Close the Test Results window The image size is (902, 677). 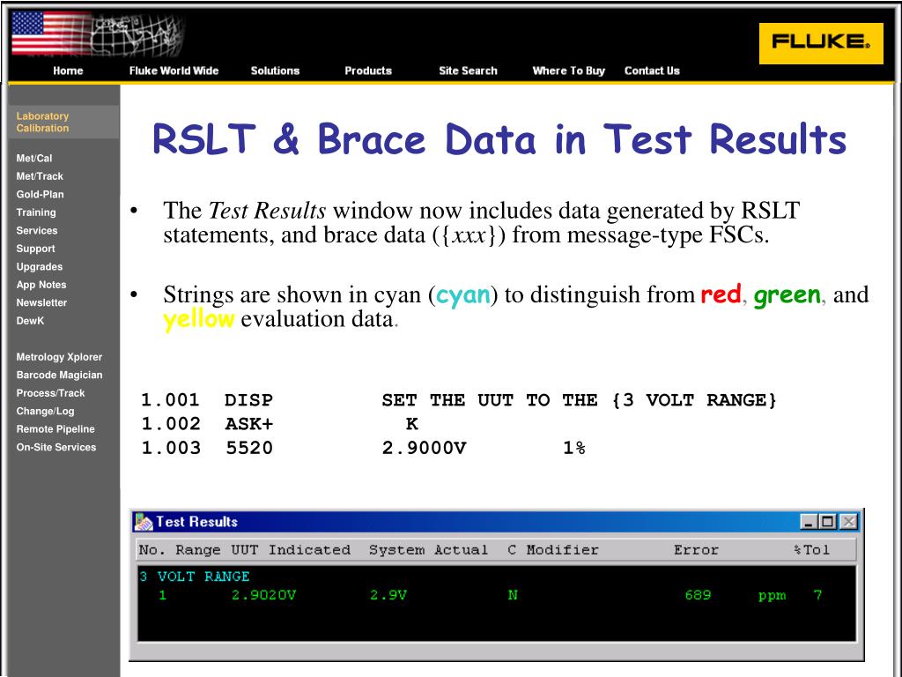(848, 522)
